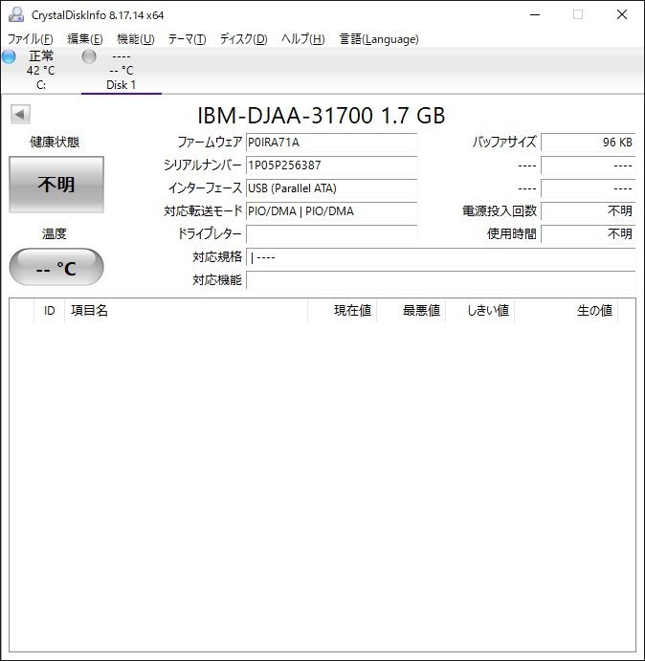645x661 pixels.
Task: Click the CrystalDiskInfo app icon in title bar
Action: (16, 14)
